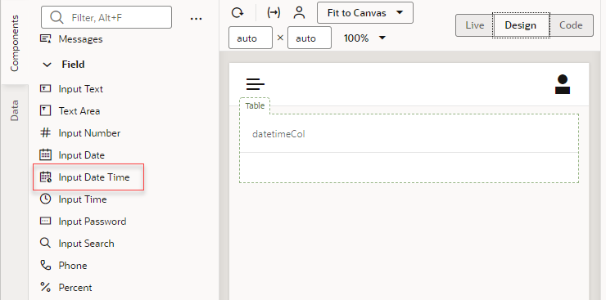The width and height of the screenshot is (606, 300).
Task: Click the Input Time clock icon
Action: 46,199
